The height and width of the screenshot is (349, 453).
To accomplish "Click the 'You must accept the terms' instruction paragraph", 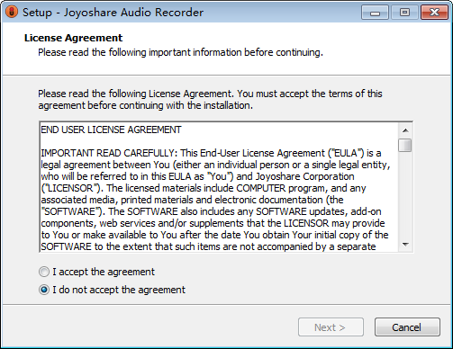I will coord(210,100).
